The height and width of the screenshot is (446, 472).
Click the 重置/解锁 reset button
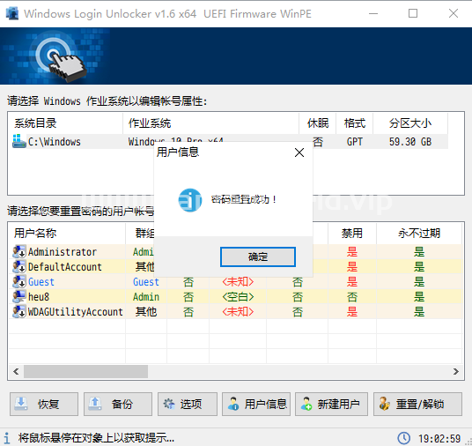pos(417,404)
